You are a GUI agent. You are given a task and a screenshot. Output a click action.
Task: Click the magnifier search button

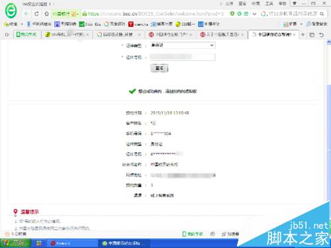tap(322, 14)
